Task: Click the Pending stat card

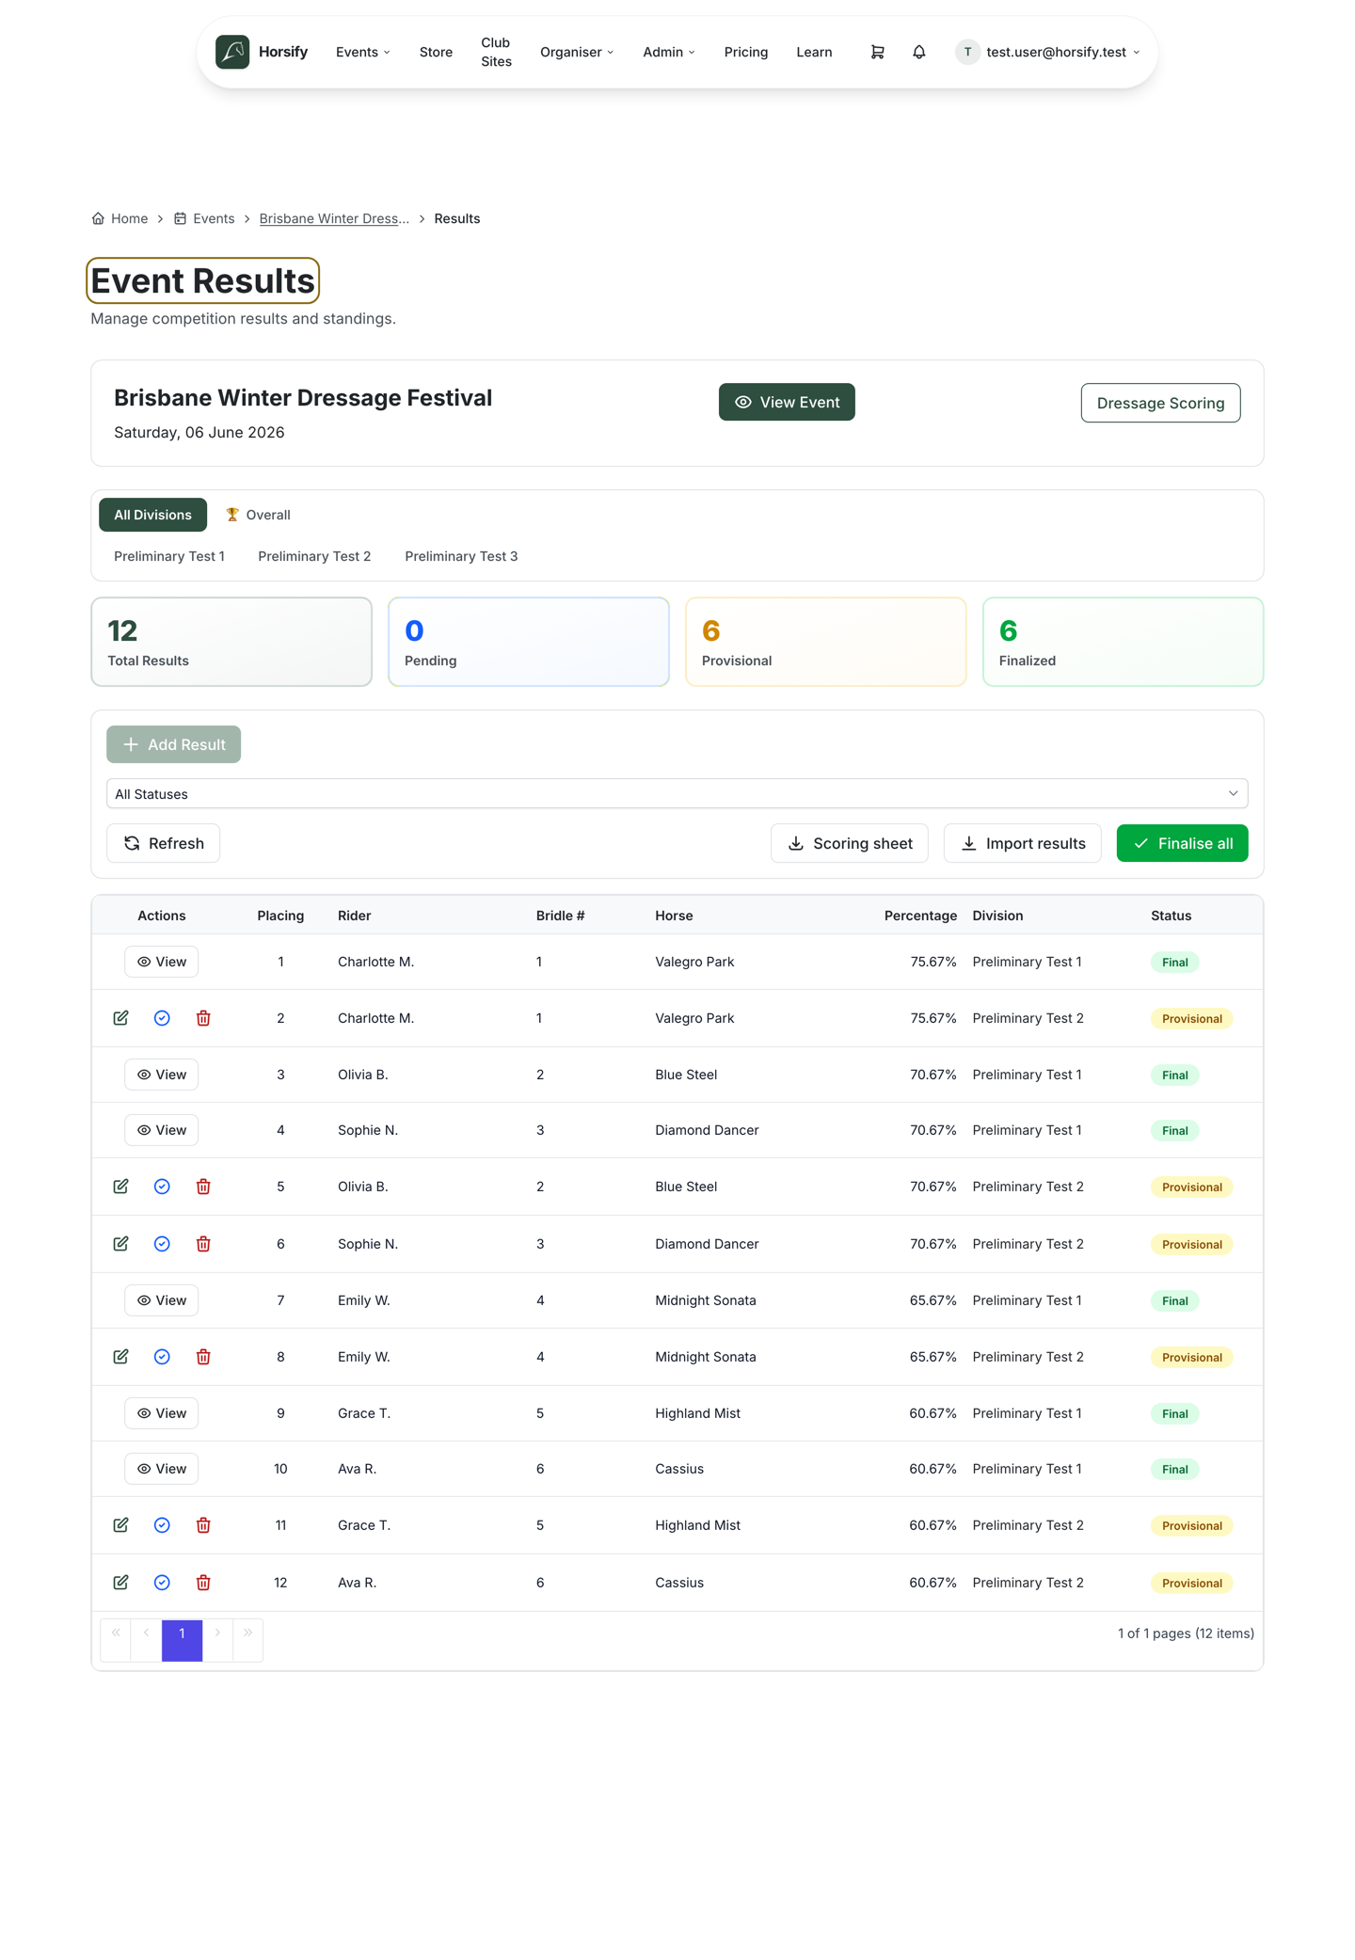Action: pos(529,642)
